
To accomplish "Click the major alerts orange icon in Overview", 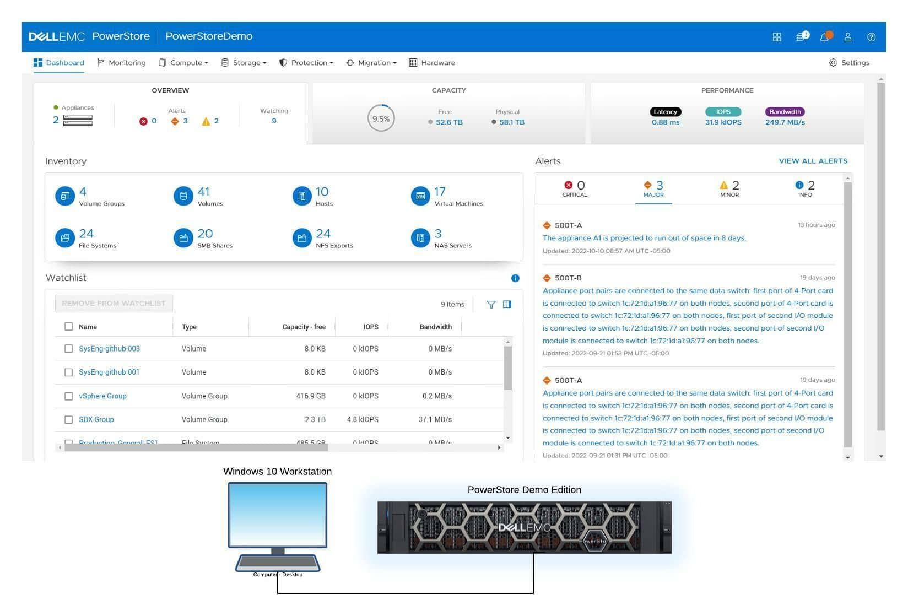I will (x=175, y=121).
